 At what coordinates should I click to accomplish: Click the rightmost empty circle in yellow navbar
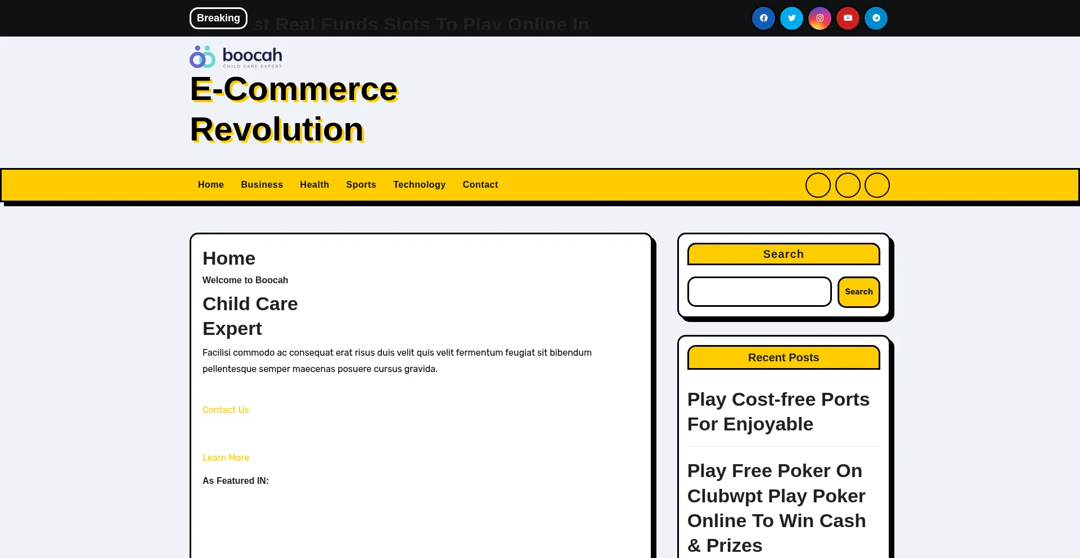coord(877,185)
